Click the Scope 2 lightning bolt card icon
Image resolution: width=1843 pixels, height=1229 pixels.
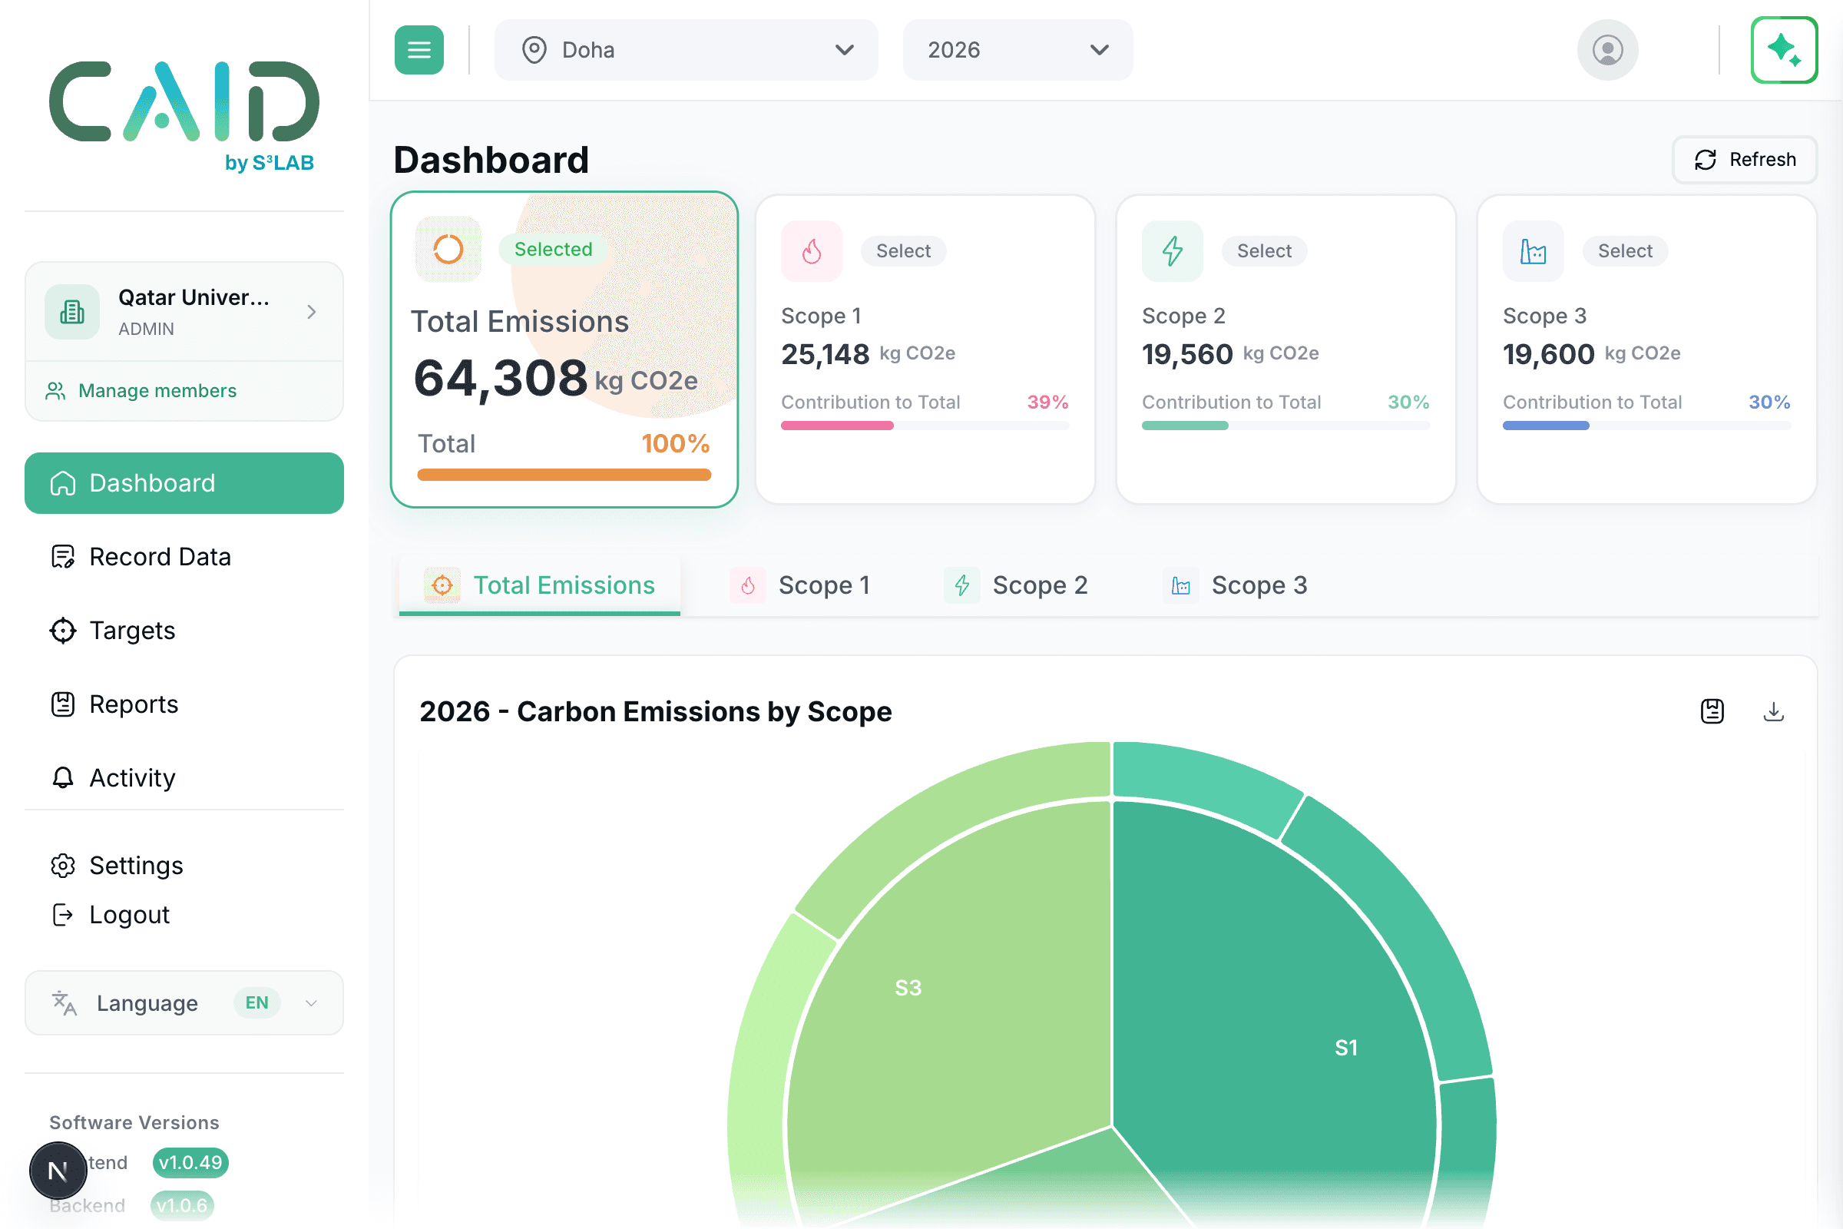1173,251
